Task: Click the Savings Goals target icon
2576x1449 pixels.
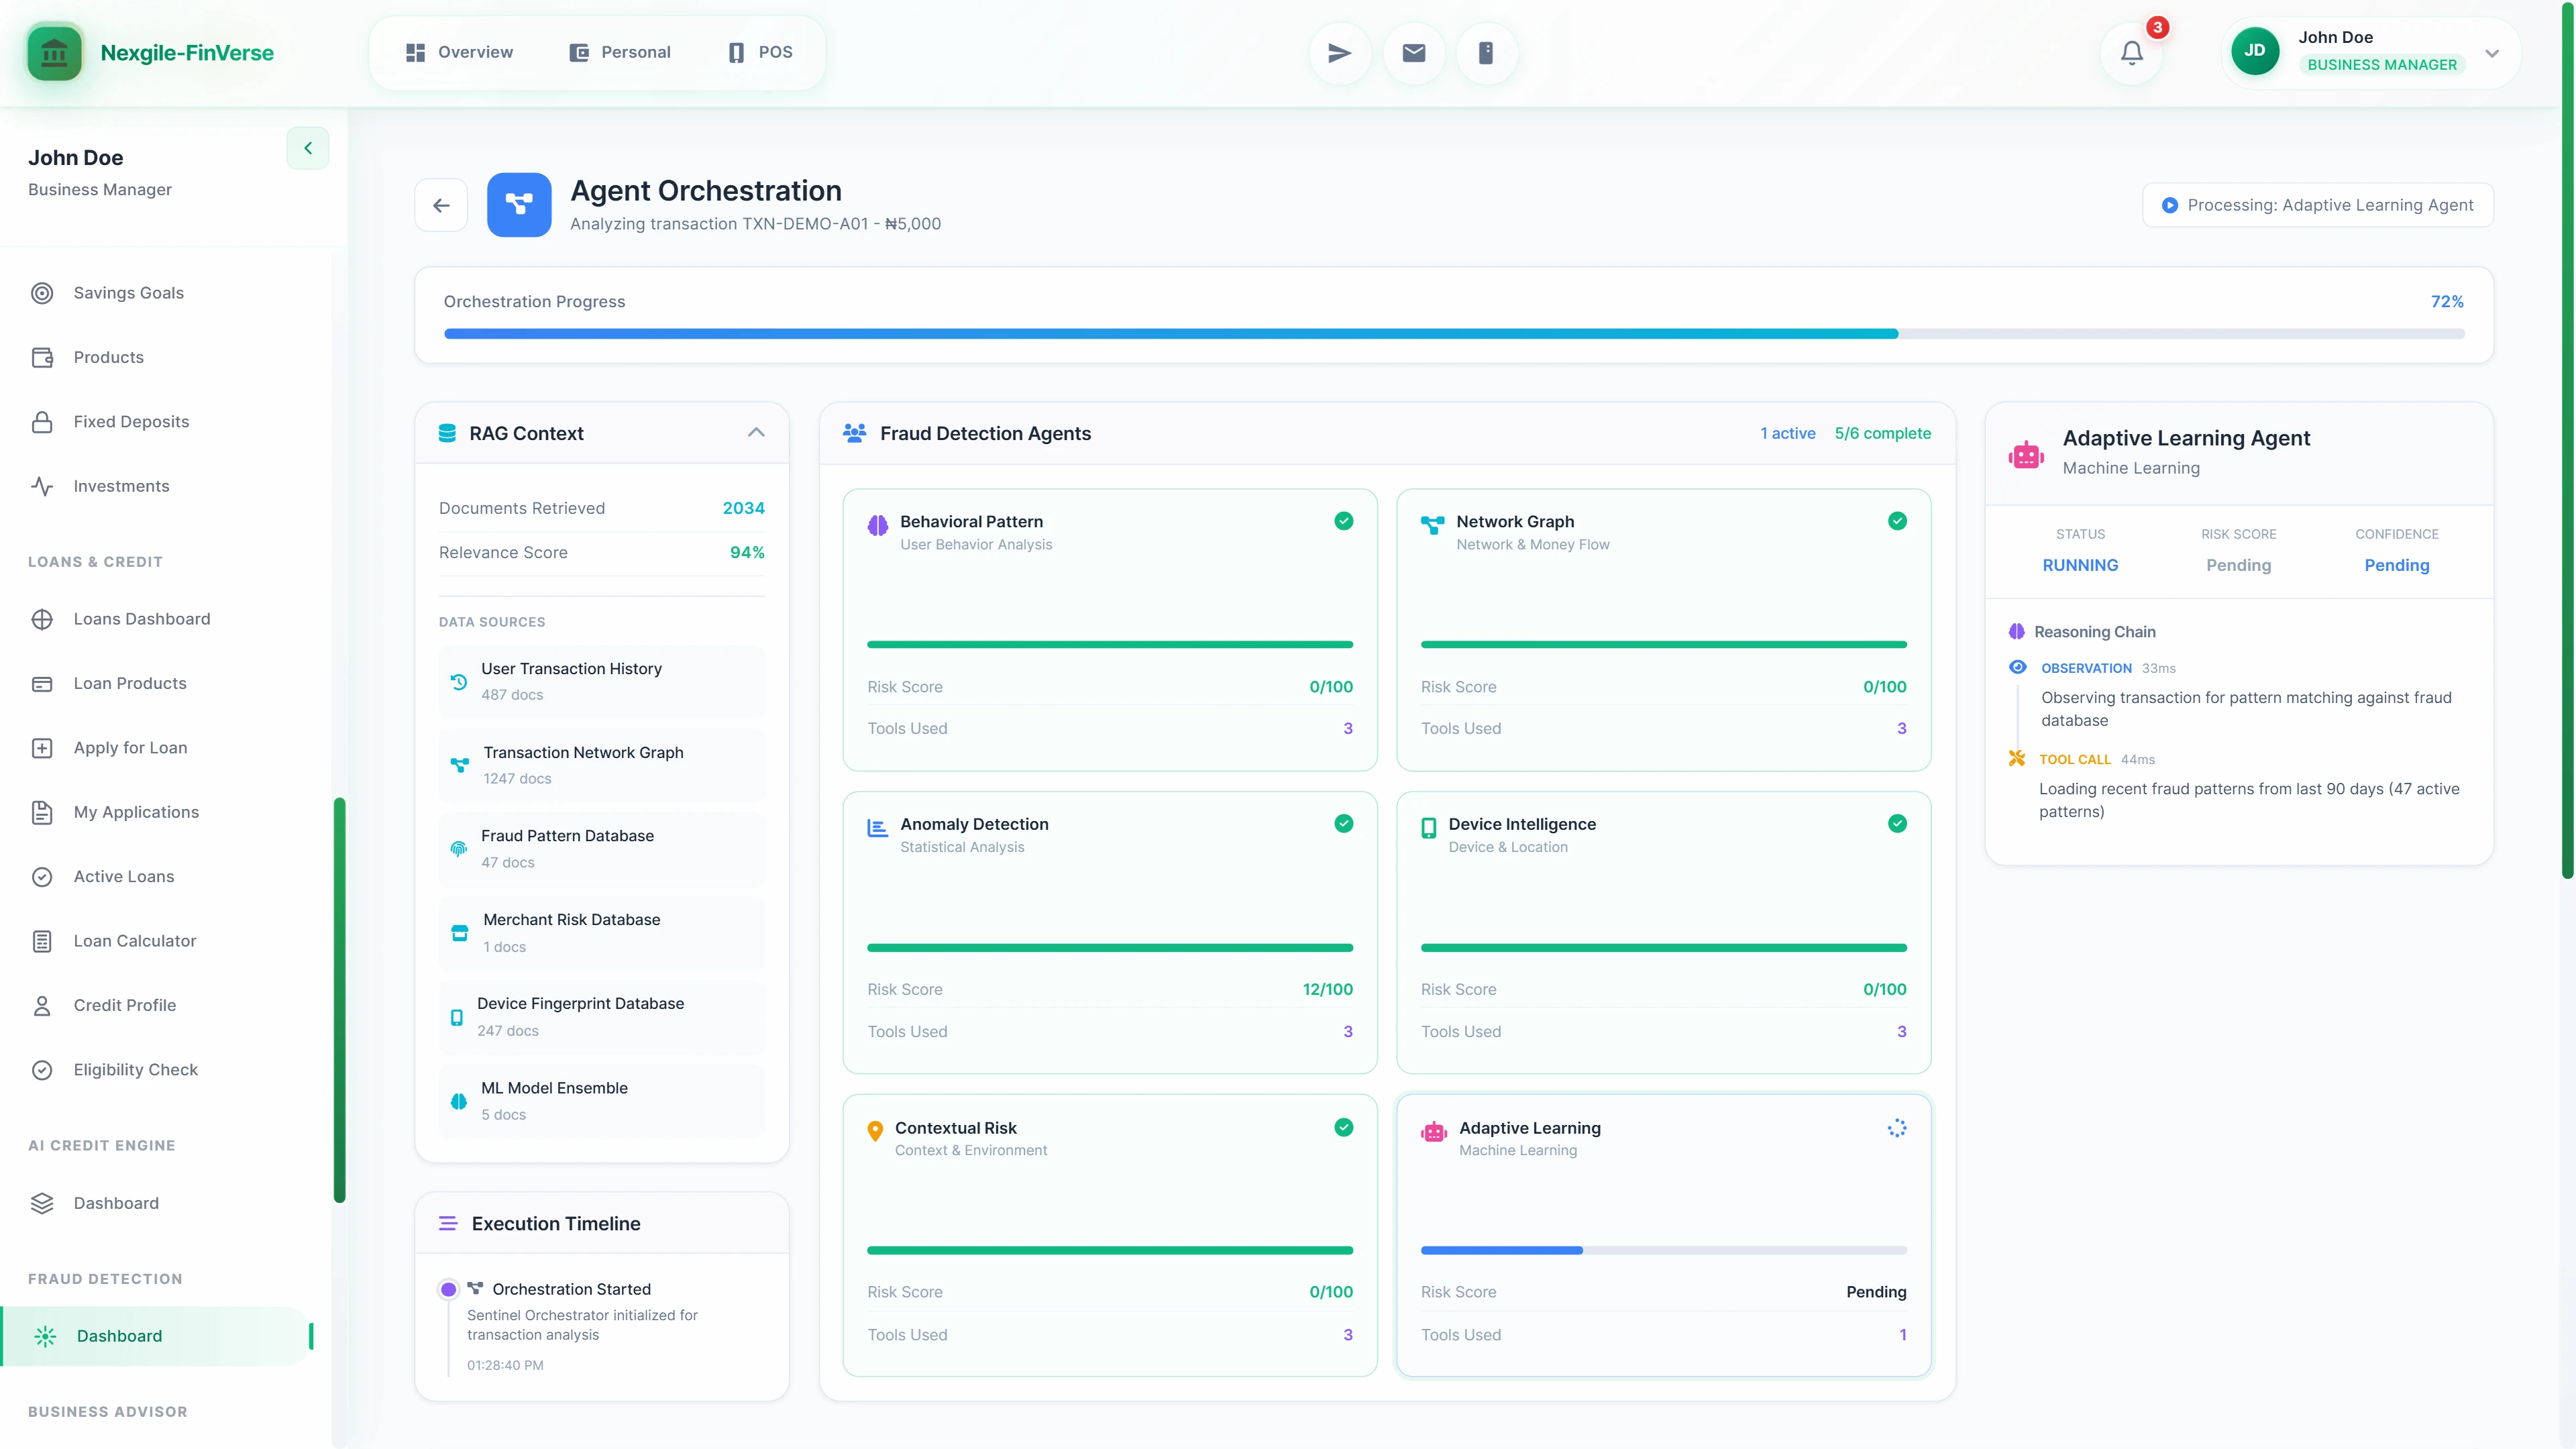Action: [x=42, y=293]
